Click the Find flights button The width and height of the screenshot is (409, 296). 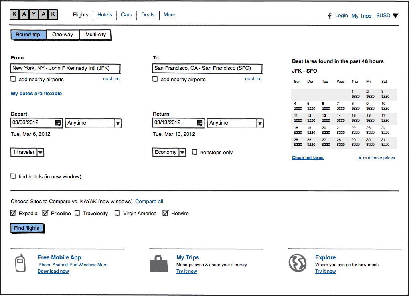point(27,228)
